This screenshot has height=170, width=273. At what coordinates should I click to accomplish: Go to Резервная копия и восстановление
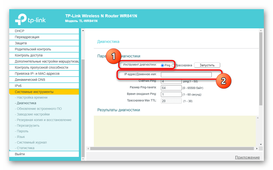tap(44, 120)
